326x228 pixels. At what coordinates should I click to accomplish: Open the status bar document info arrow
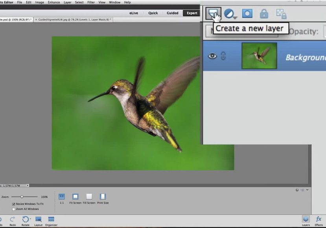click(x=28, y=186)
